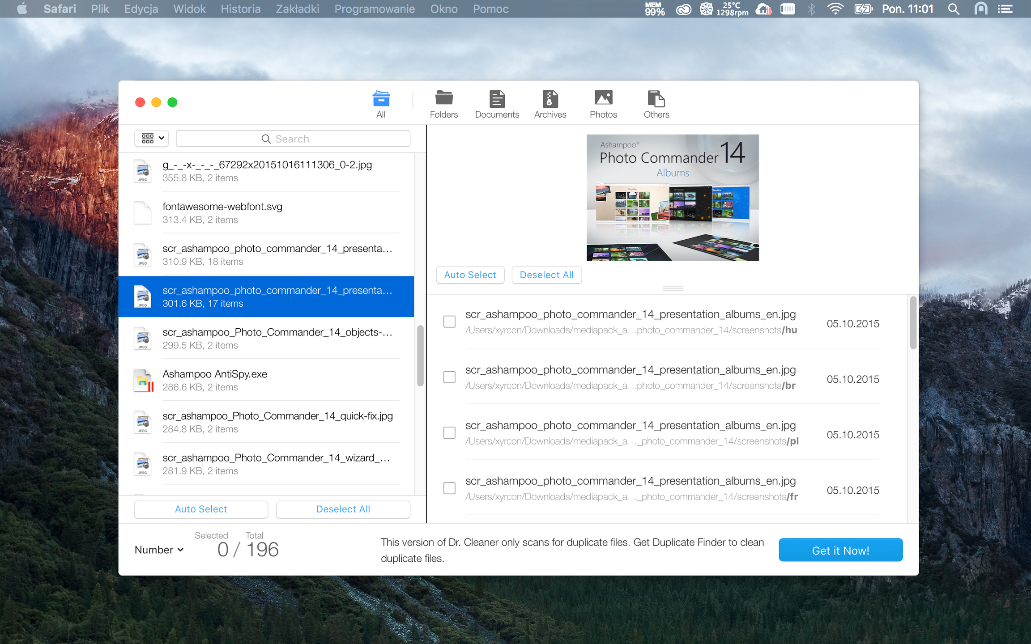The image size is (1031, 644).
Task: Click Auto Select under the preview image
Action: point(470,275)
